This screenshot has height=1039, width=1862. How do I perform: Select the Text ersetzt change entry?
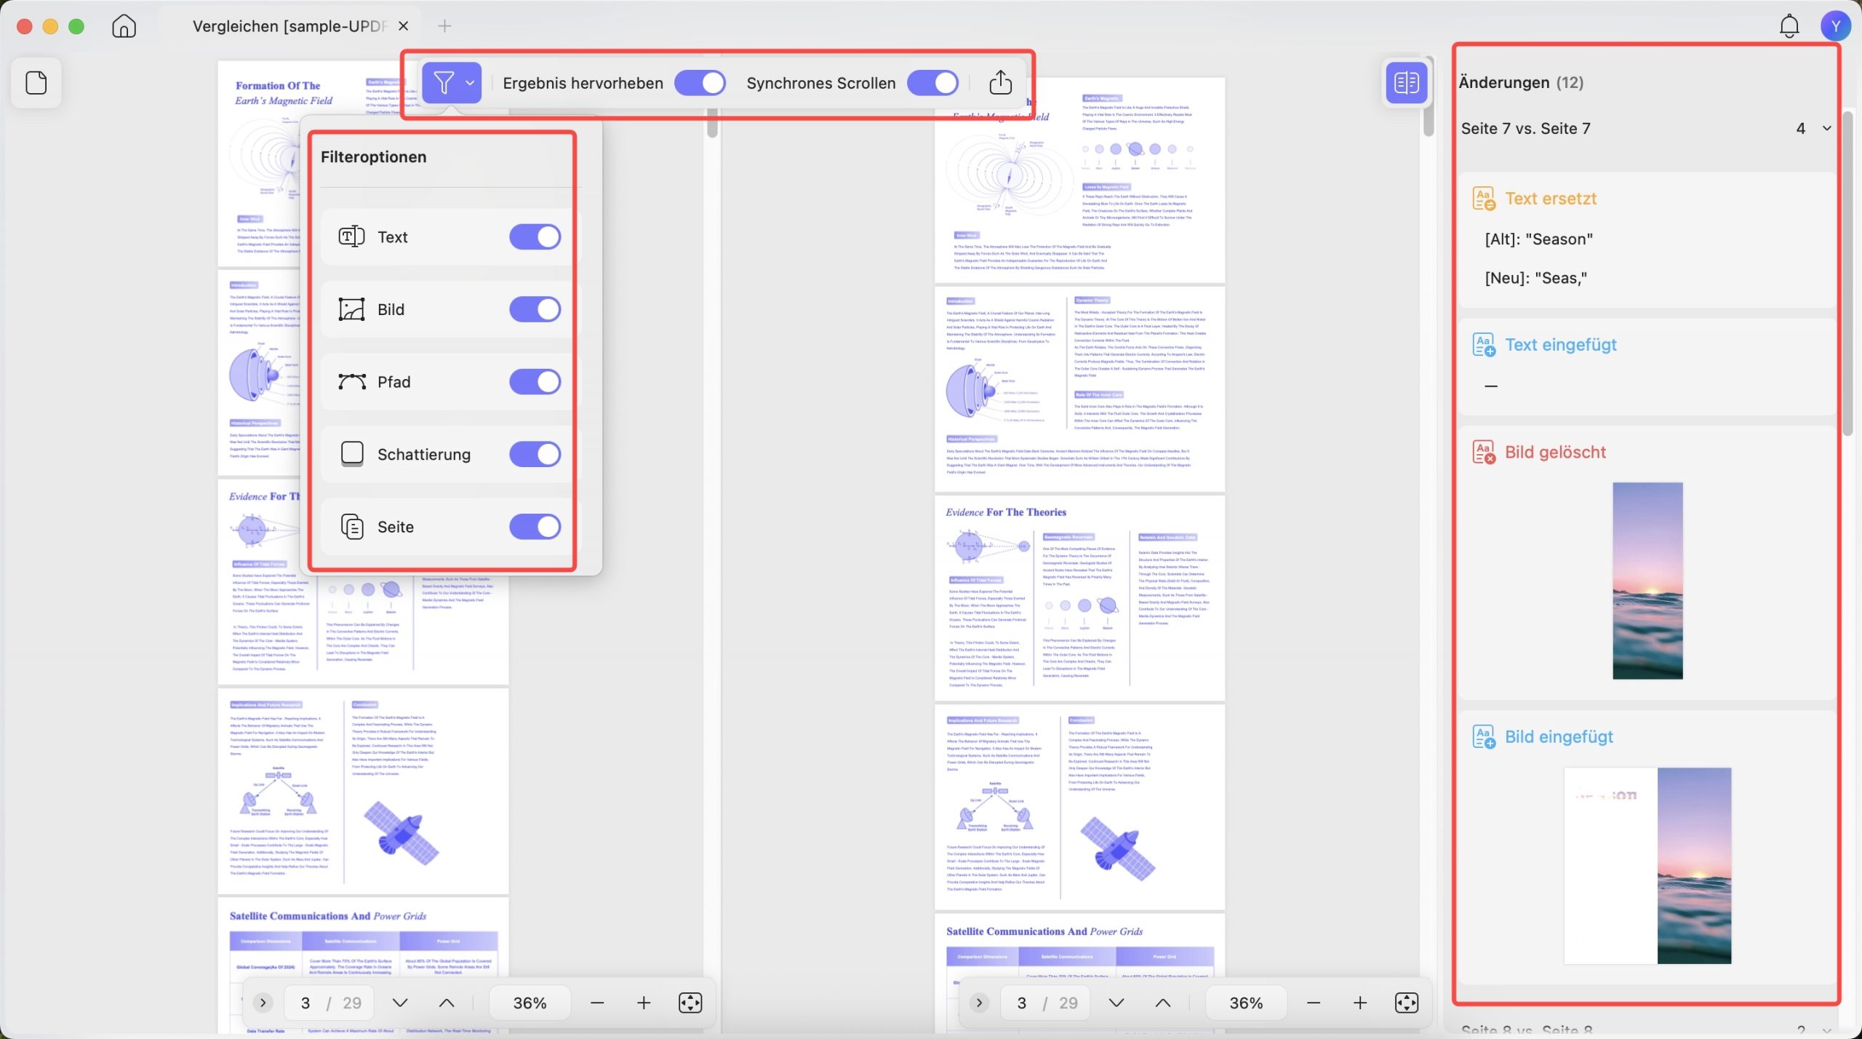1647,240
